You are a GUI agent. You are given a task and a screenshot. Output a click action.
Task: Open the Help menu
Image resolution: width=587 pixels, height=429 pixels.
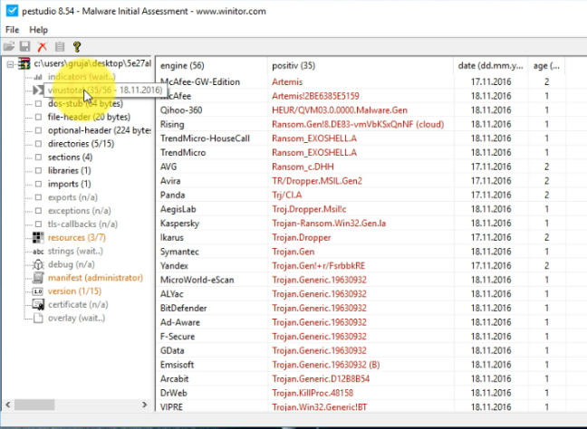[x=38, y=30]
